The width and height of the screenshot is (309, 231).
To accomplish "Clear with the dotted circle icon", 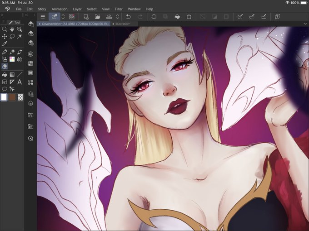I will 154,17.
